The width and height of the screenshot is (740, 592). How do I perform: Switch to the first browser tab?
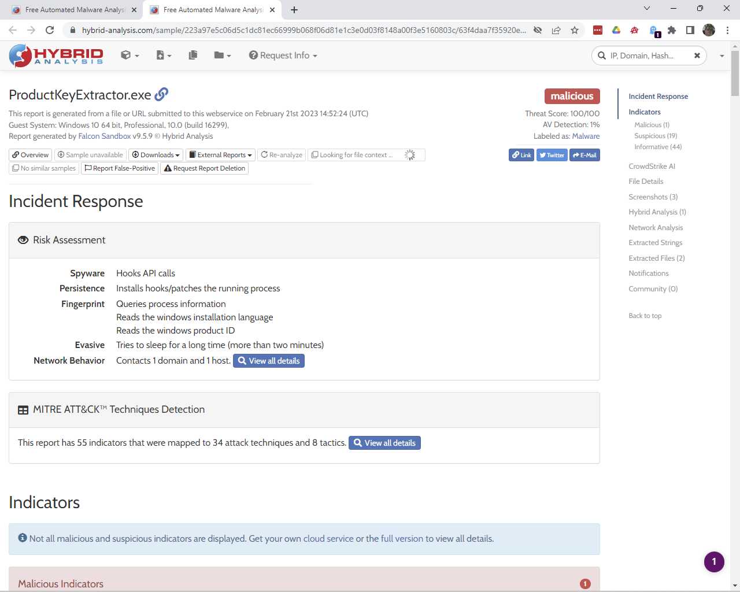(x=74, y=10)
